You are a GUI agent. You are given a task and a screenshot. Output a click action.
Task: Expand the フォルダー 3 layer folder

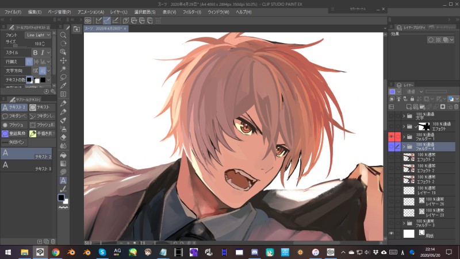tap(404, 223)
